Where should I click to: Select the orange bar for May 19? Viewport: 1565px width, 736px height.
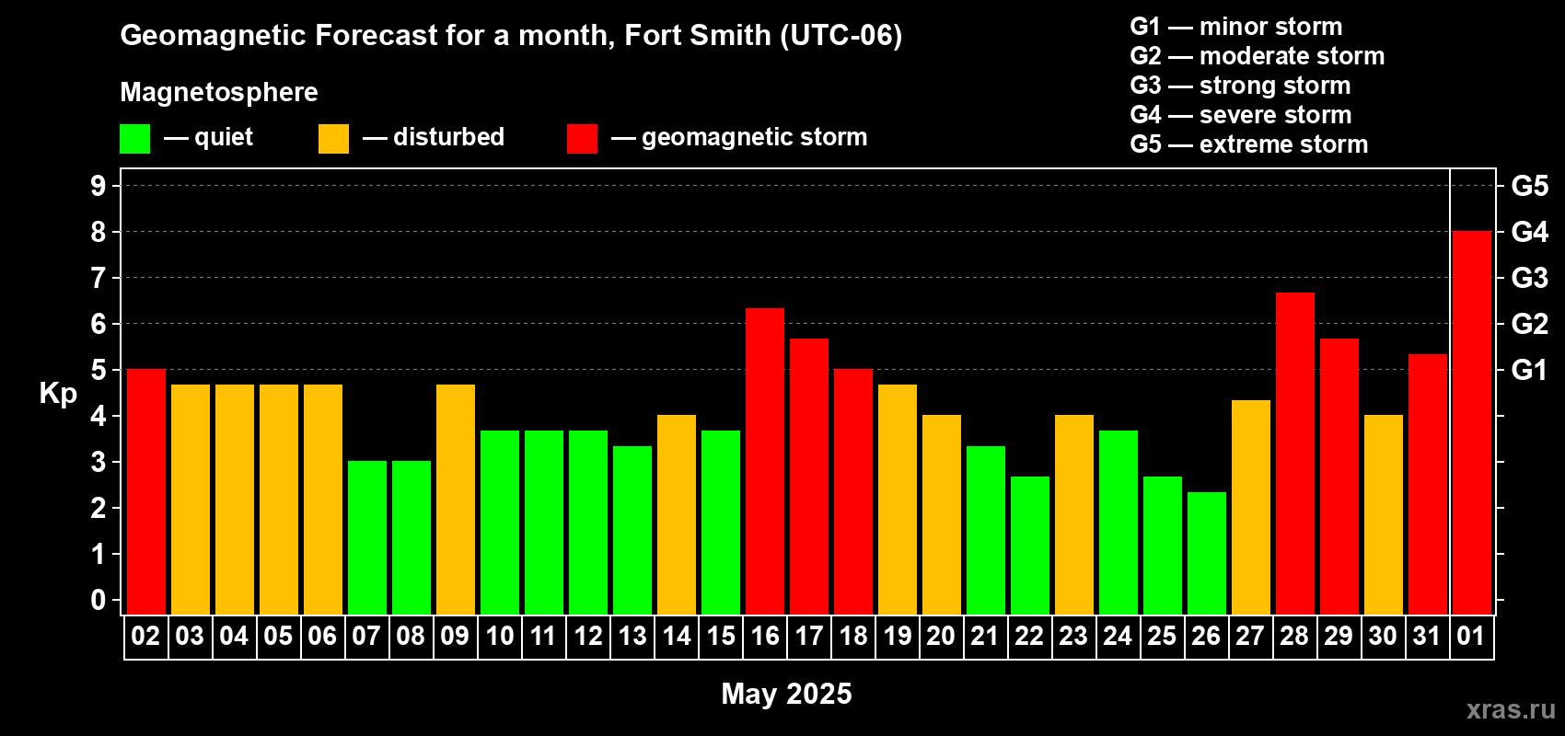click(898, 500)
